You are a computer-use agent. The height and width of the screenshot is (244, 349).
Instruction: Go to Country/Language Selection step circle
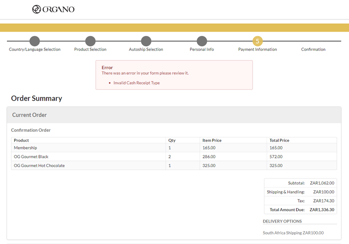coord(34,41)
